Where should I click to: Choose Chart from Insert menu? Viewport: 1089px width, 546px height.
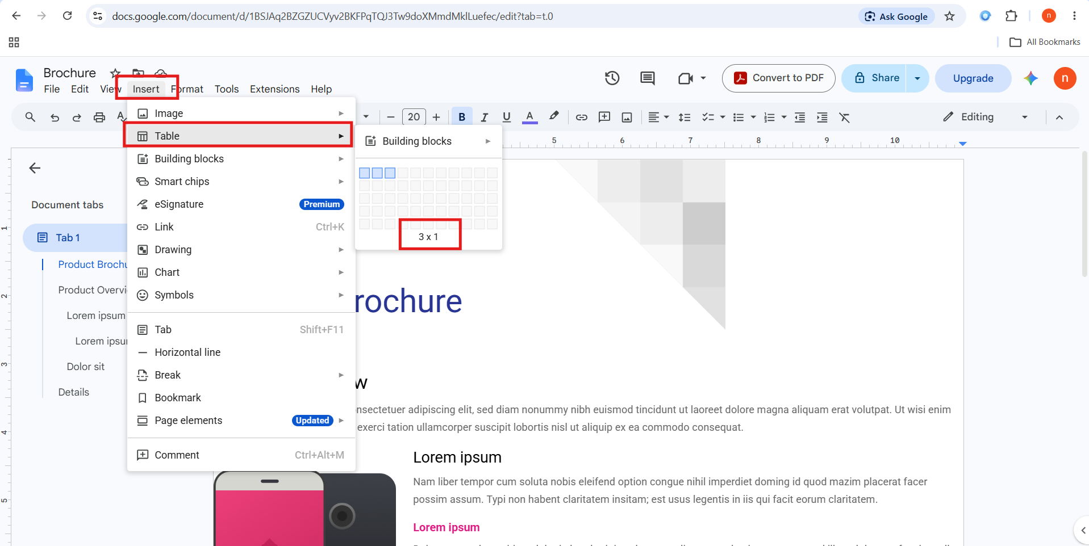[241, 272]
